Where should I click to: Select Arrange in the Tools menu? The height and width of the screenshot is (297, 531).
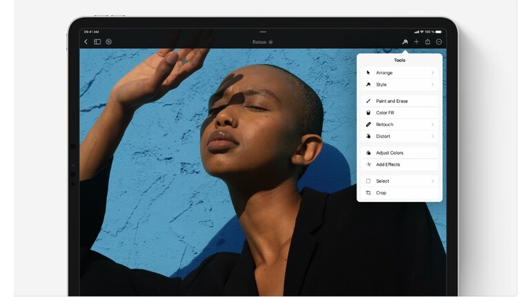coord(384,72)
